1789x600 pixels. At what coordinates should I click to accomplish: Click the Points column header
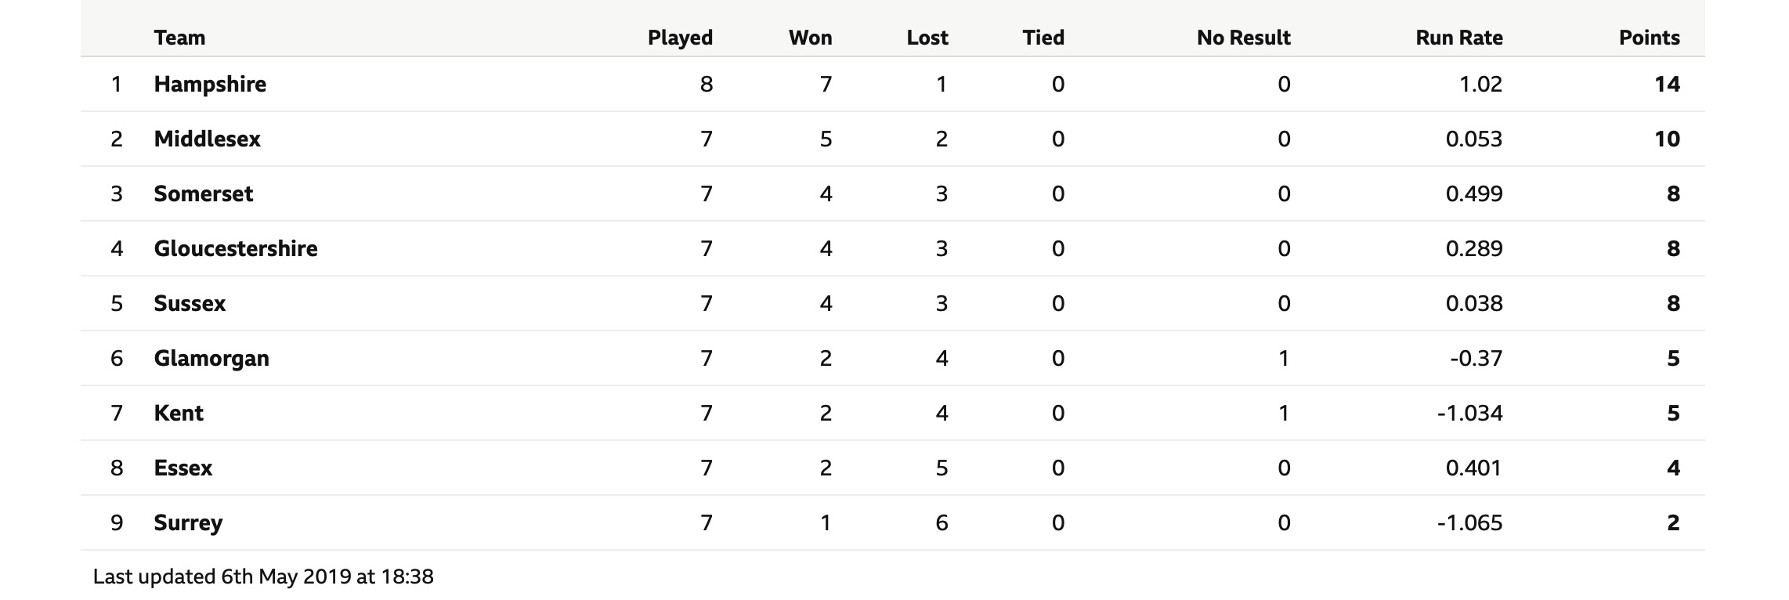click(x=1650, y=38)
